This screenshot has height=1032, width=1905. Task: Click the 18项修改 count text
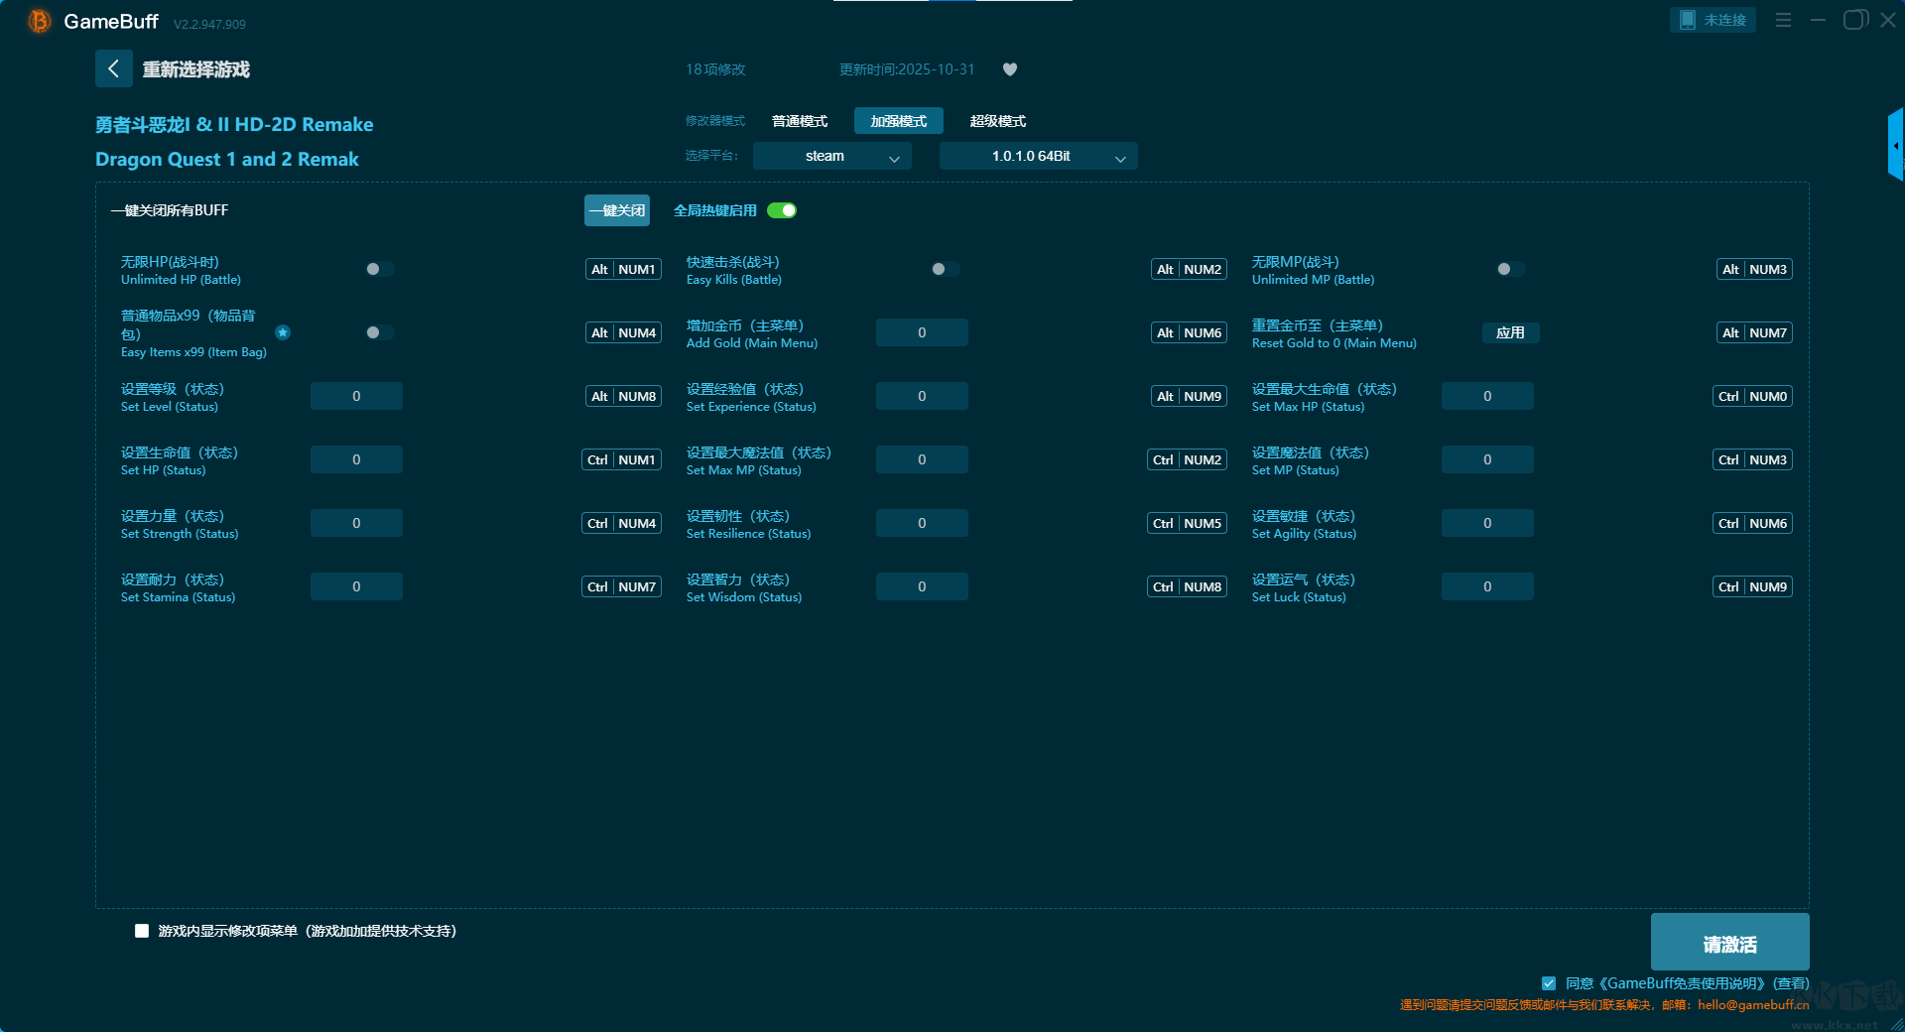click(x=715, y=69)
